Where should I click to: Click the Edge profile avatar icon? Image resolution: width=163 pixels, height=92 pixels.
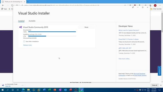(155, 5)
